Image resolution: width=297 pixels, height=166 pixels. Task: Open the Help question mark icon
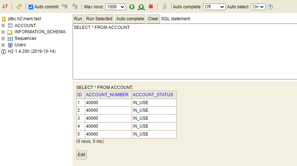point(270,7)
